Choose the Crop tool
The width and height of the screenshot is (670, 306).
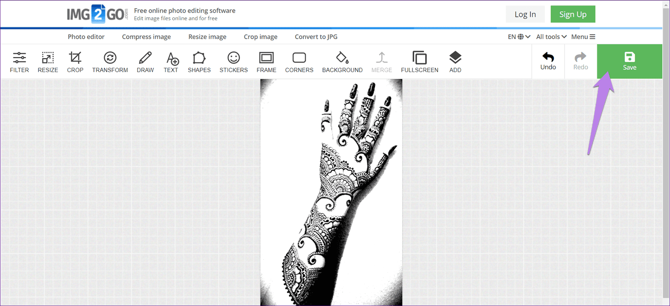pos(75,62)
